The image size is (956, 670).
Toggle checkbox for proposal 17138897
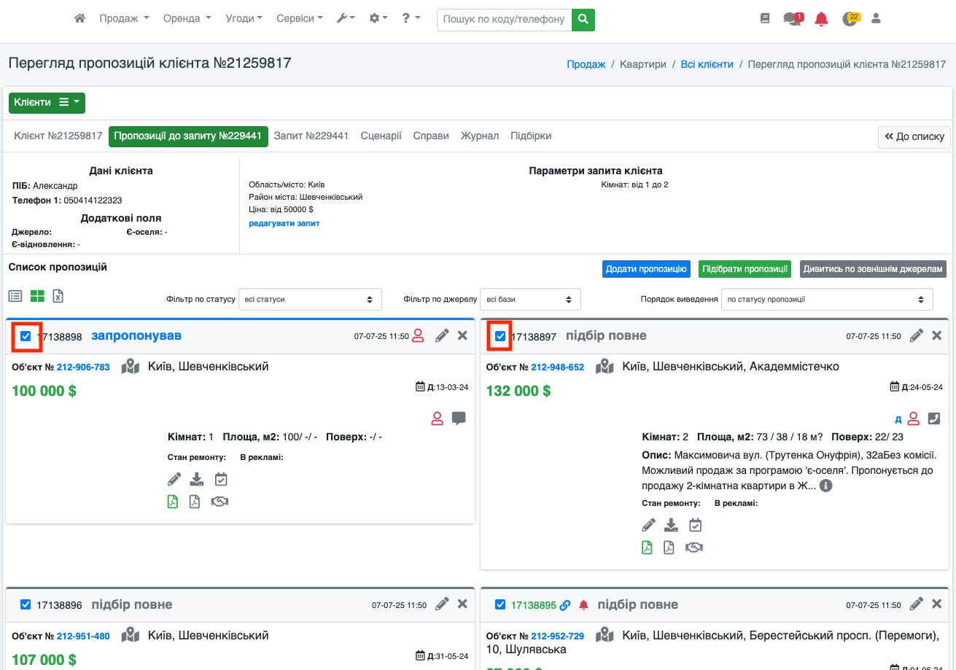point(500,336)
